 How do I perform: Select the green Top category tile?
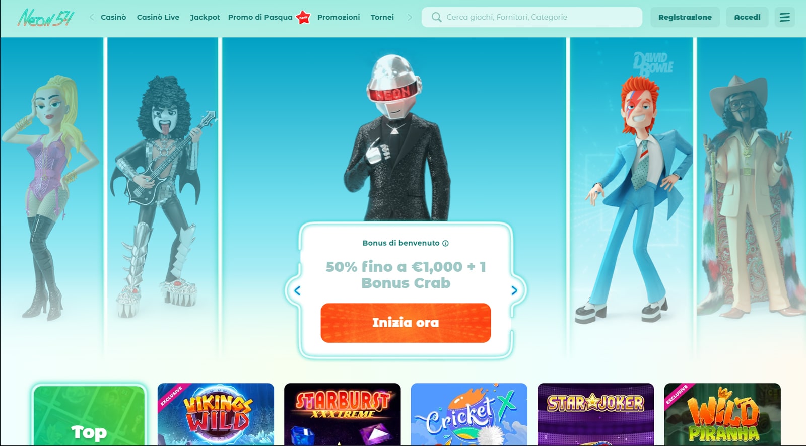click(x=89, y=415)
